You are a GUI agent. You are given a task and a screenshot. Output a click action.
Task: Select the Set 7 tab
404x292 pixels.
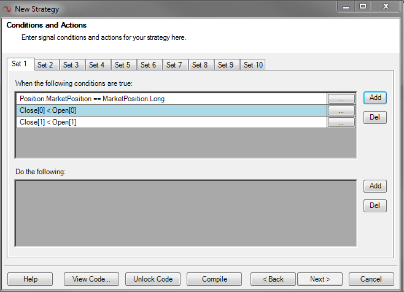174,65
